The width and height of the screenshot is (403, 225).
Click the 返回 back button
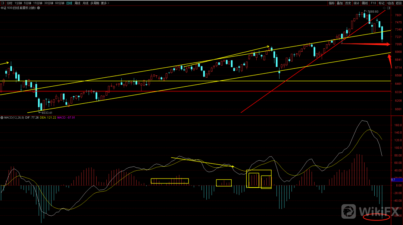(x=399, y=3)
